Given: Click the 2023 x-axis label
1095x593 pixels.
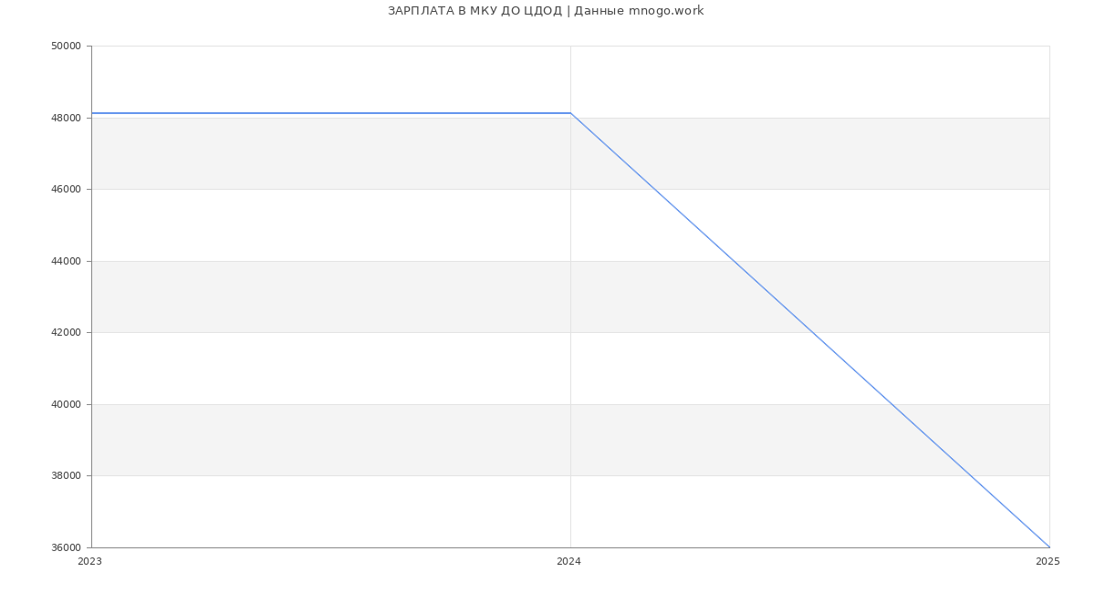Looking at the screenshot, I should pyautogui.click(x=89, y=562).
